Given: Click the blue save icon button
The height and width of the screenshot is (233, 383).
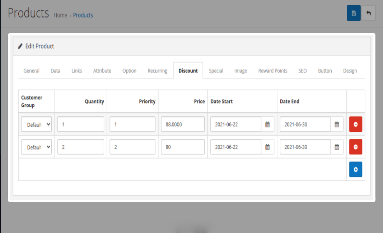Looking at the screenshot, I should 354,13.
